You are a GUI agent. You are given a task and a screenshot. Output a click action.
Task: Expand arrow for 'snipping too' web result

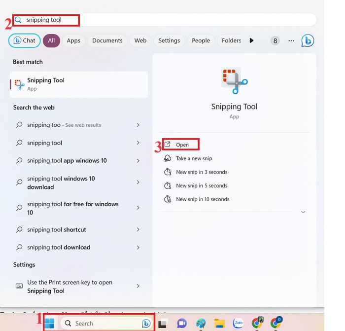pos(138,125)
